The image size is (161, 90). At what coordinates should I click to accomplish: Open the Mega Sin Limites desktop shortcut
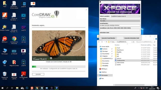(x=14, y=63)
